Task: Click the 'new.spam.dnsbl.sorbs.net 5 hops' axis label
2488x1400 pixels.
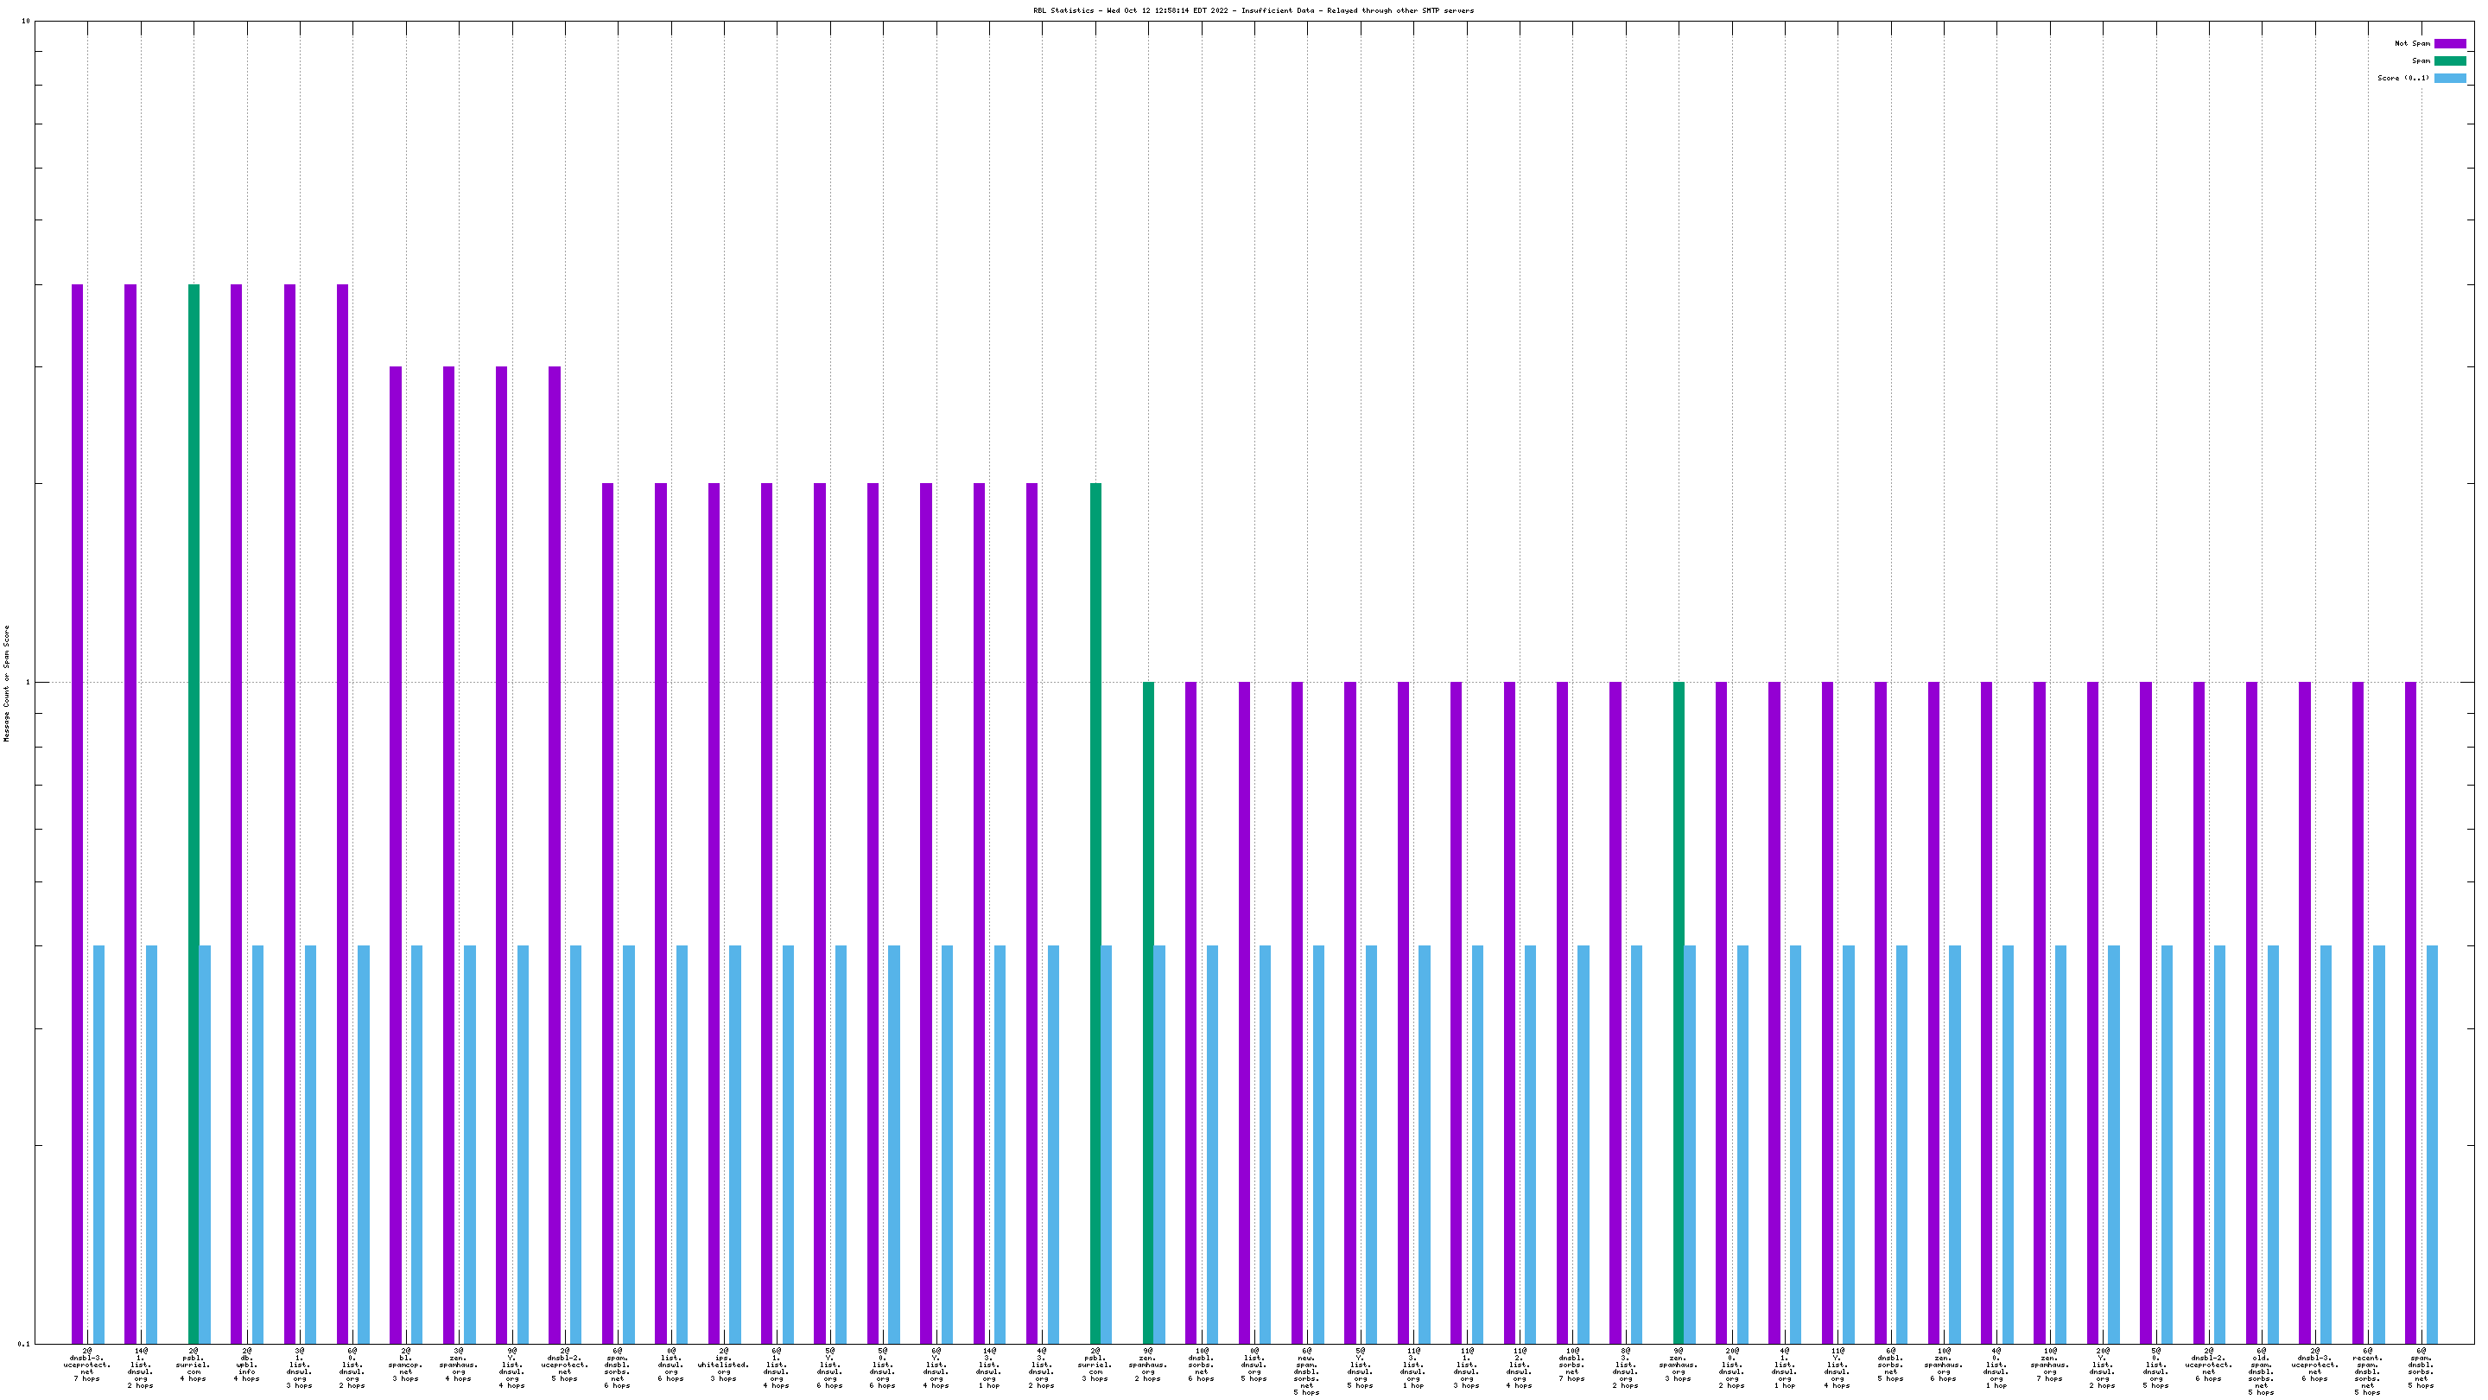Action: click(x=1307, y=1372)
